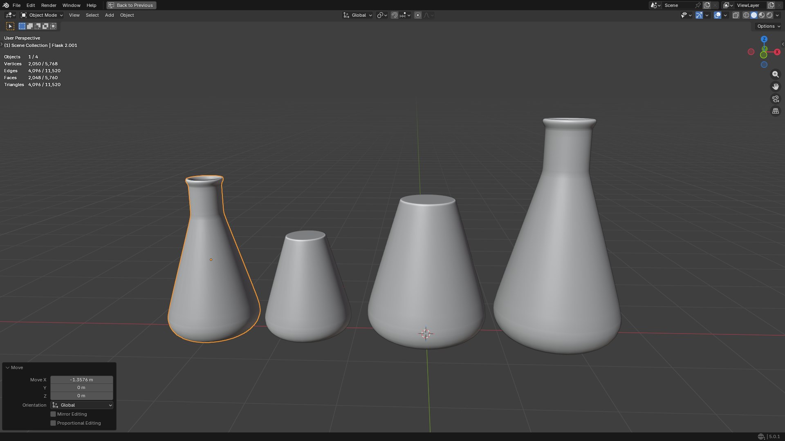Click the Blender logo icon
Screen dimensions: 785x441
6,5
